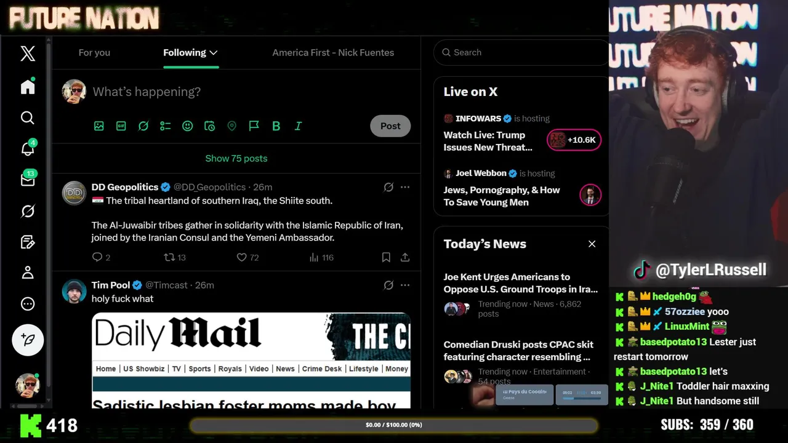
Task: Click DD Geopolitics avatar
Action: [74, 193]
